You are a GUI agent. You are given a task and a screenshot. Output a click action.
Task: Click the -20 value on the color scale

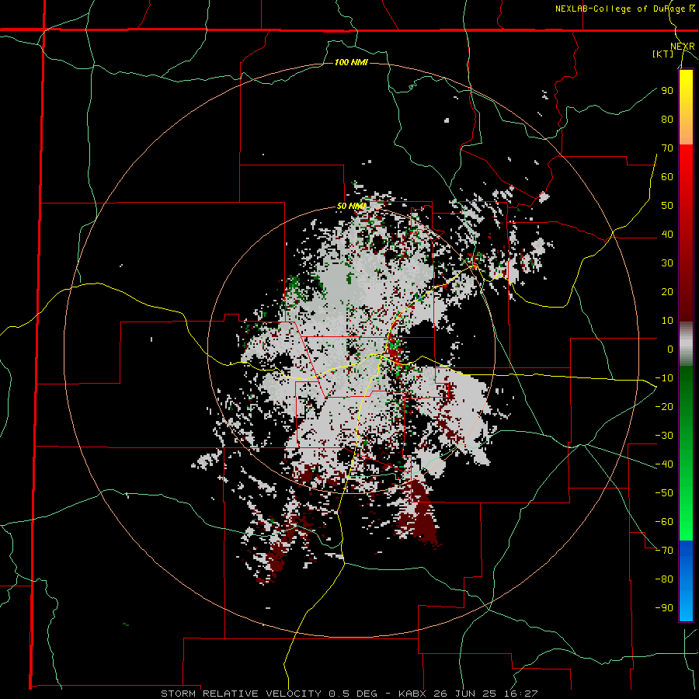664,406
